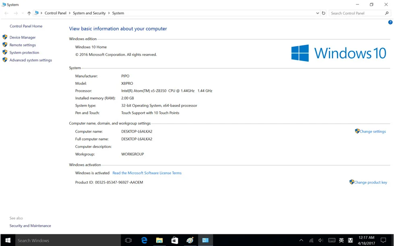Click the System protection link
Screen dimensions: 394x246
click(24, 53)
